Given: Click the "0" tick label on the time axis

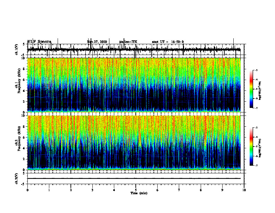Looking at the screenshot, I should pos(27,190).
